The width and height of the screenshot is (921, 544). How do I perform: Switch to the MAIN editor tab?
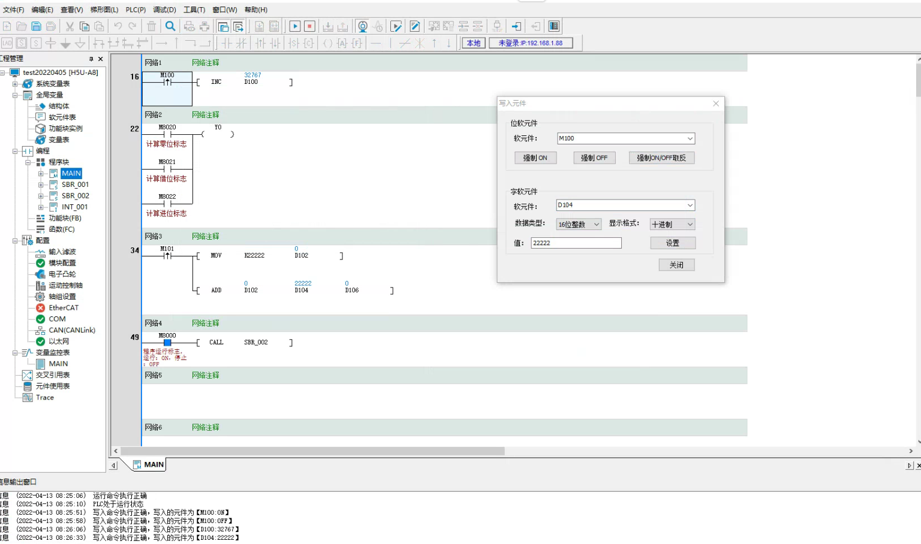148,464
